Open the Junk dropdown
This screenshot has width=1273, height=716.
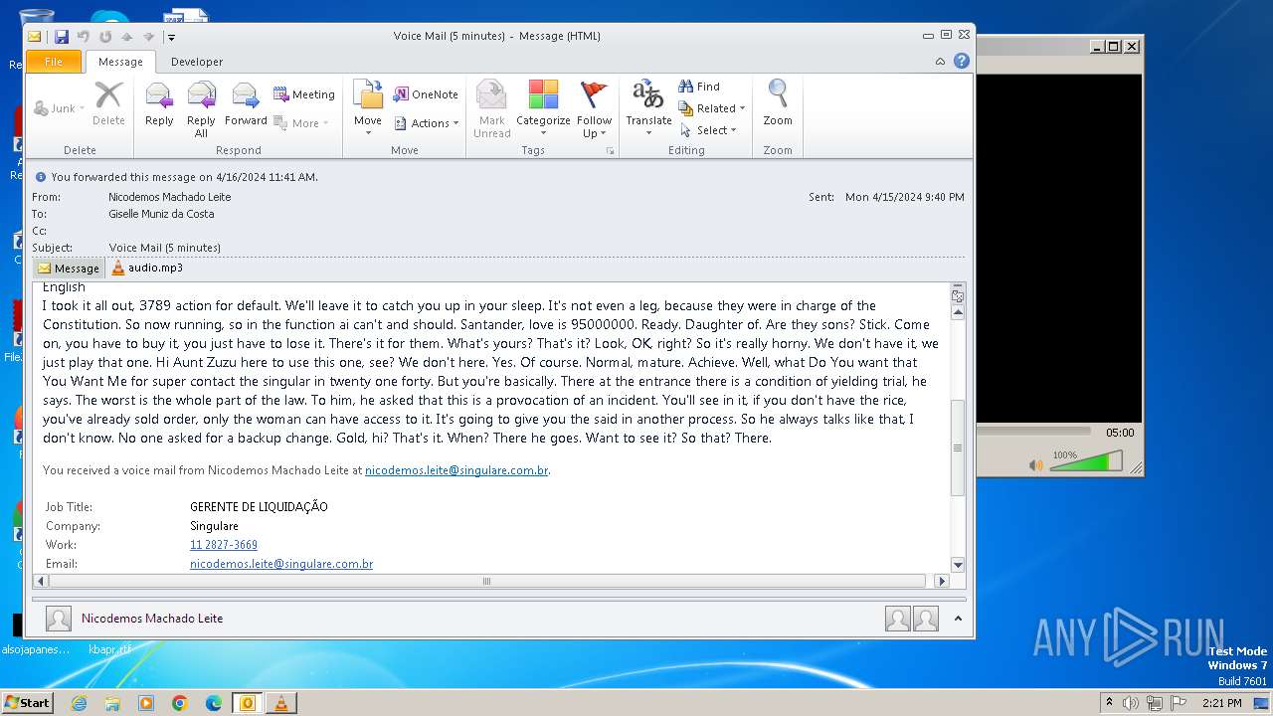pos(60,108)
